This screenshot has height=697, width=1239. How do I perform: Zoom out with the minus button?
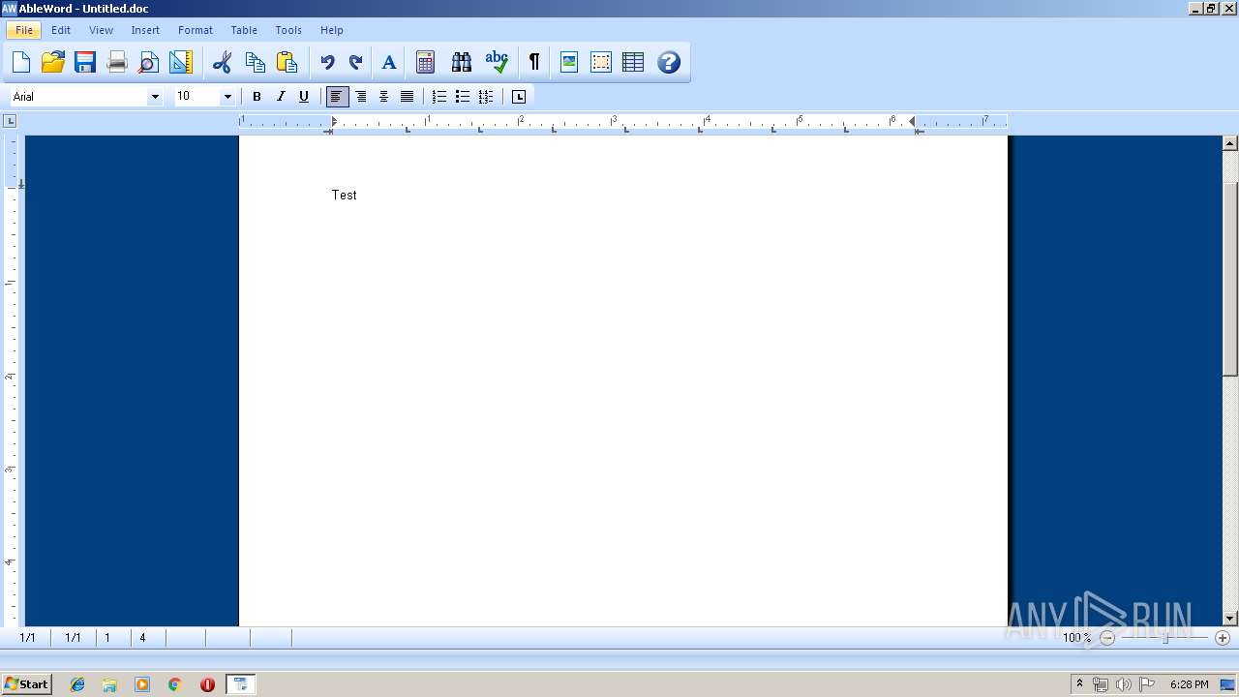(x=1107, y=638)
